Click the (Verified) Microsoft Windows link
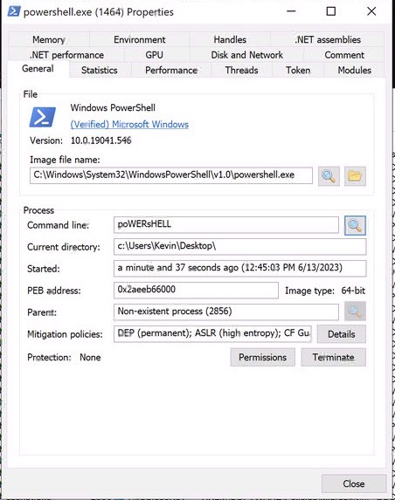This screenshot has height=500, width=395. 129,125
